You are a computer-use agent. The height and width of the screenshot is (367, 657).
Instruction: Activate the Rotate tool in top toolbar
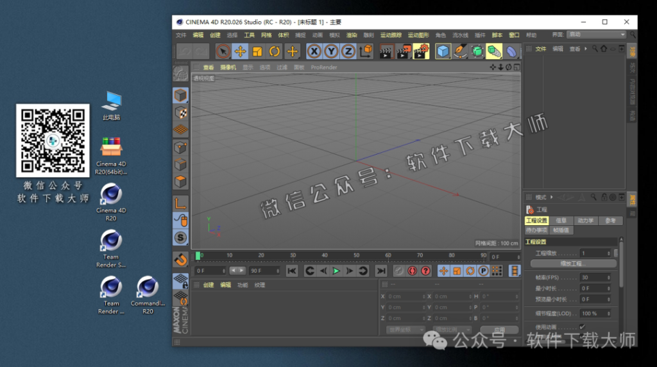[275, 51]
